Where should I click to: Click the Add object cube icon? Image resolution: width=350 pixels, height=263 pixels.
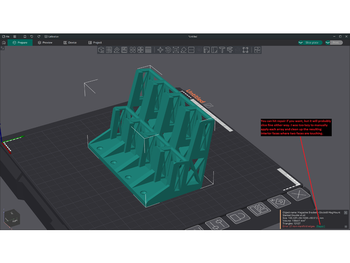101,50
